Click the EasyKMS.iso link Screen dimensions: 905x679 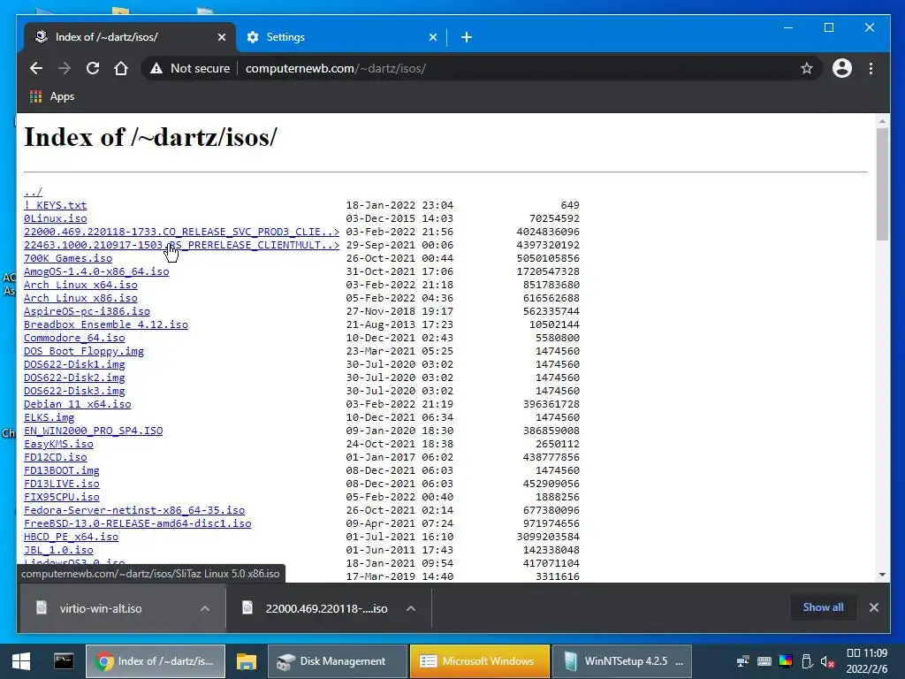point(58,444)
